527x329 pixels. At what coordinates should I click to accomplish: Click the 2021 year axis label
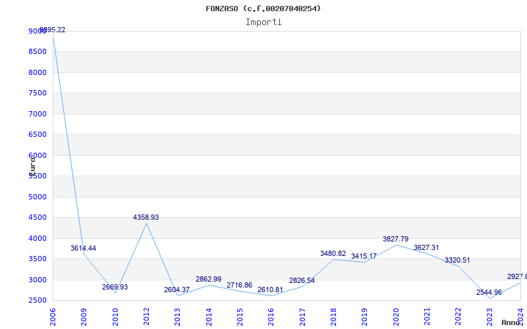(427, 316)
